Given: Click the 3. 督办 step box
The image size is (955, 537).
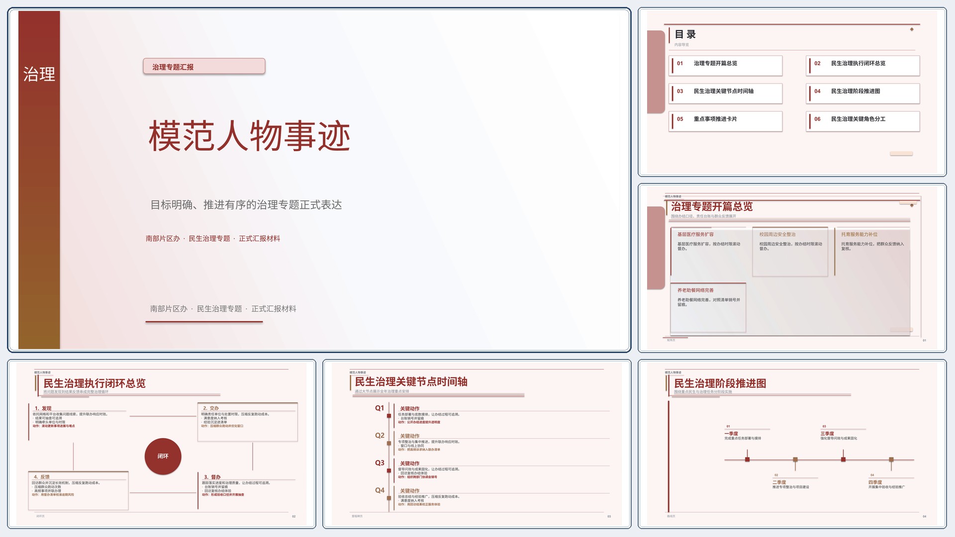Looking at the screenshot, I should pos(248,490).
